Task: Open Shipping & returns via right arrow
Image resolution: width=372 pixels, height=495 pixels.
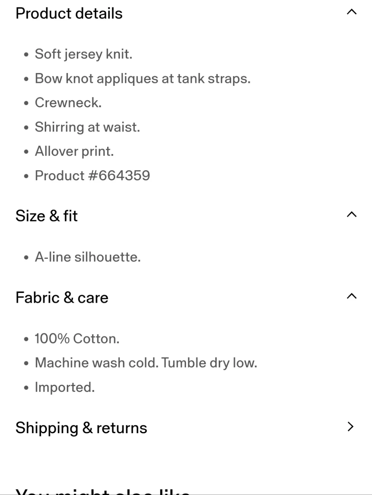Action: point(350,427)
